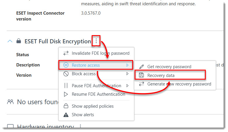This screenshot has width=228, height=132.
Task: Click the users icon next to No users found
Action: (10, 102)
